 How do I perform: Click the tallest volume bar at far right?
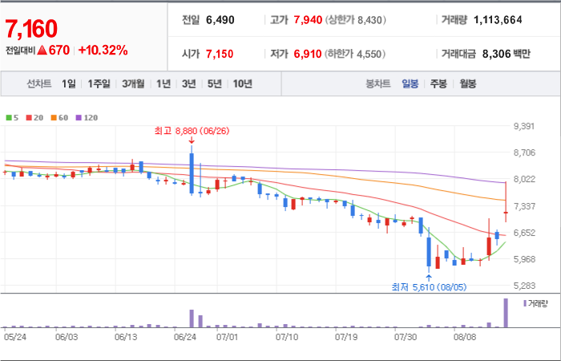(506, 313)
